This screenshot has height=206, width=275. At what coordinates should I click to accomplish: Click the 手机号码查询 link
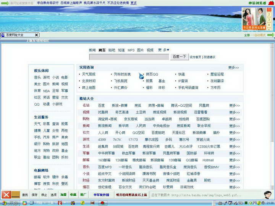188,88
